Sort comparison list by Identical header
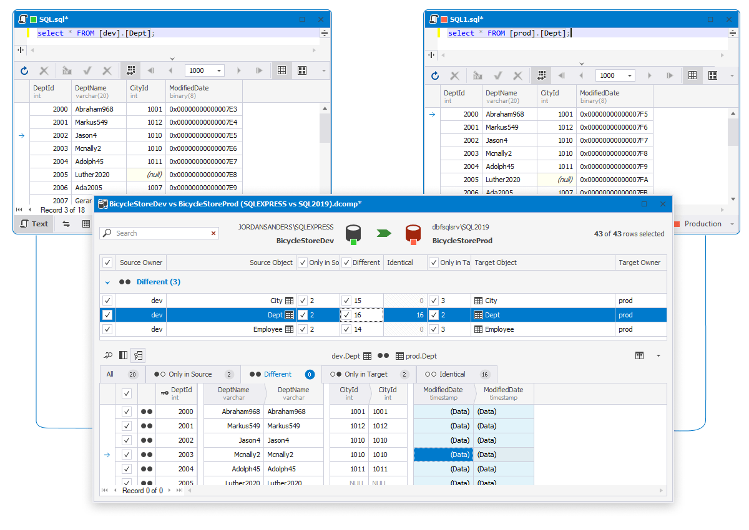 coord(405,263)
